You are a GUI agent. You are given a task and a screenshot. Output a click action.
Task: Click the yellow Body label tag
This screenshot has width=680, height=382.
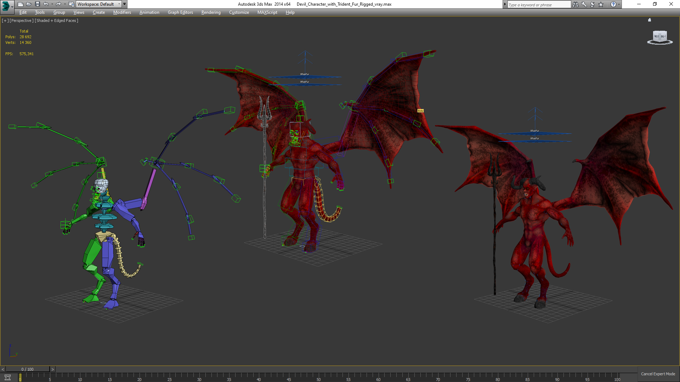pos(420,111)
